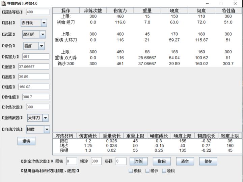Close the 守白的锻兵神器4.0 window
The height and width of the screenshot is (182, 243).
pyautogui.click(x=235, y=3)
